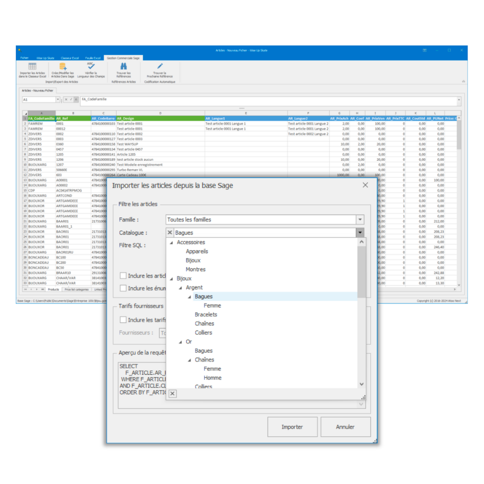Click Vérifier la Longueur des Champs icon
This screenshot has width=484, height=484.
[x=91, y=66]
